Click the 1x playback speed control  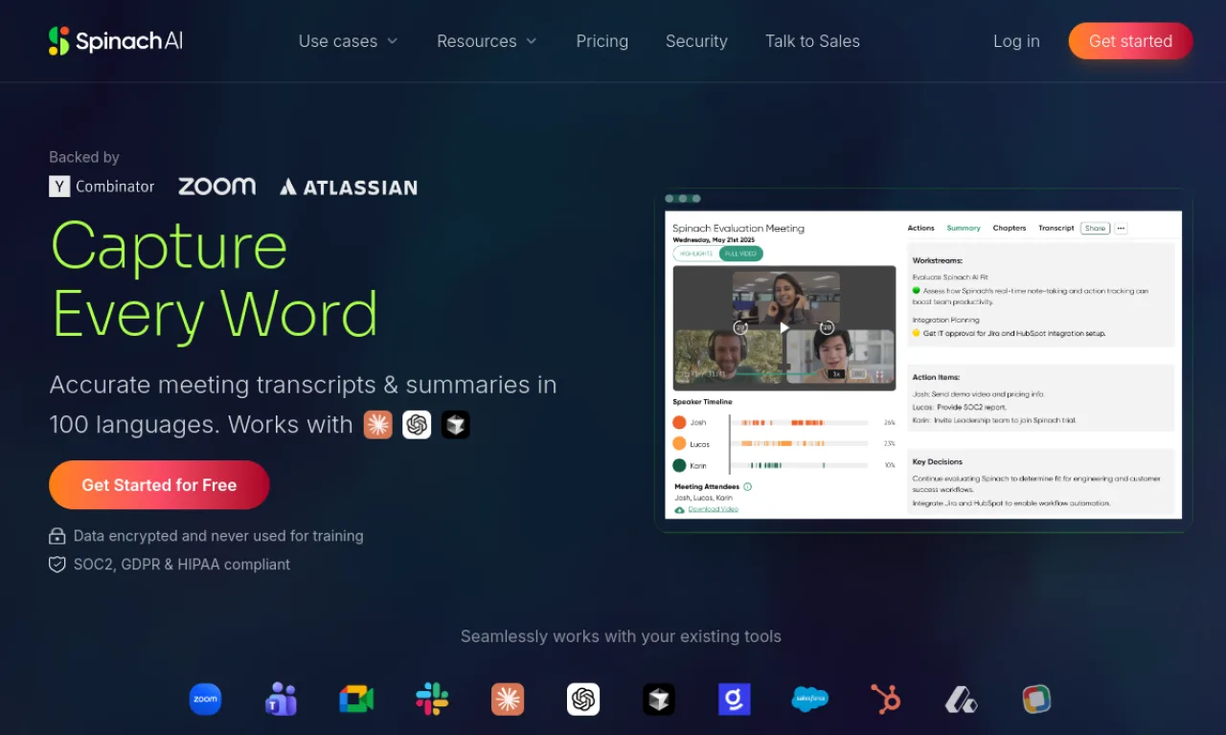(x=836, y=374)
